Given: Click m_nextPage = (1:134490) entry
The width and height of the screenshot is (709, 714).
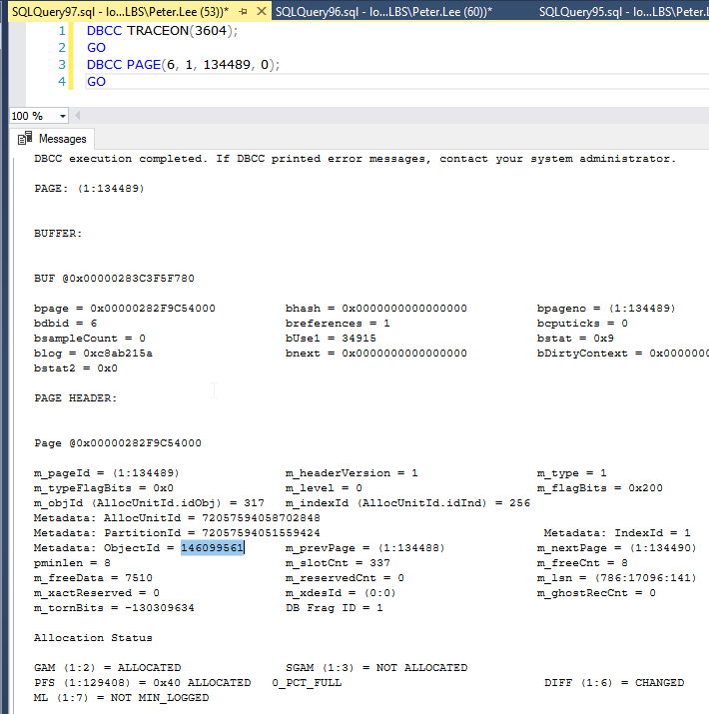Looking at the screenshot, I should point(616,547).
